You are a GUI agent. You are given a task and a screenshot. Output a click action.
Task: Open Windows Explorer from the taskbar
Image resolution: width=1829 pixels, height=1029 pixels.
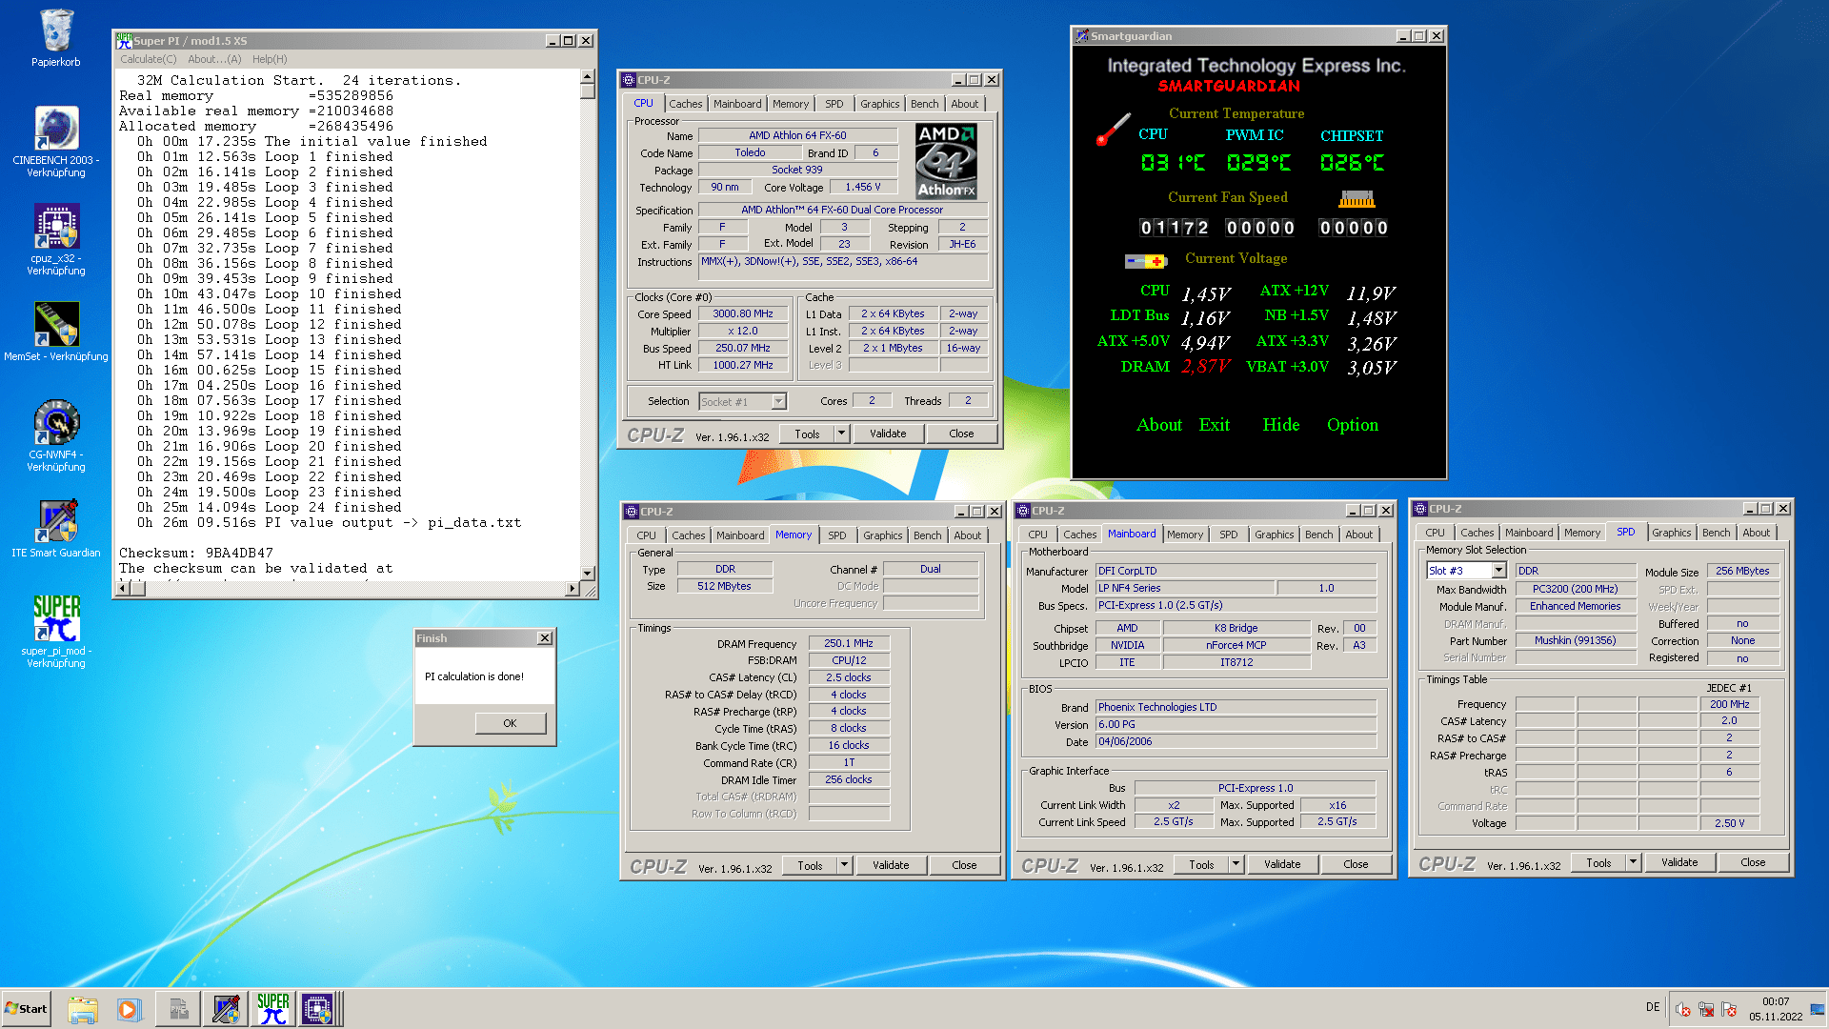coord(83,1009)
